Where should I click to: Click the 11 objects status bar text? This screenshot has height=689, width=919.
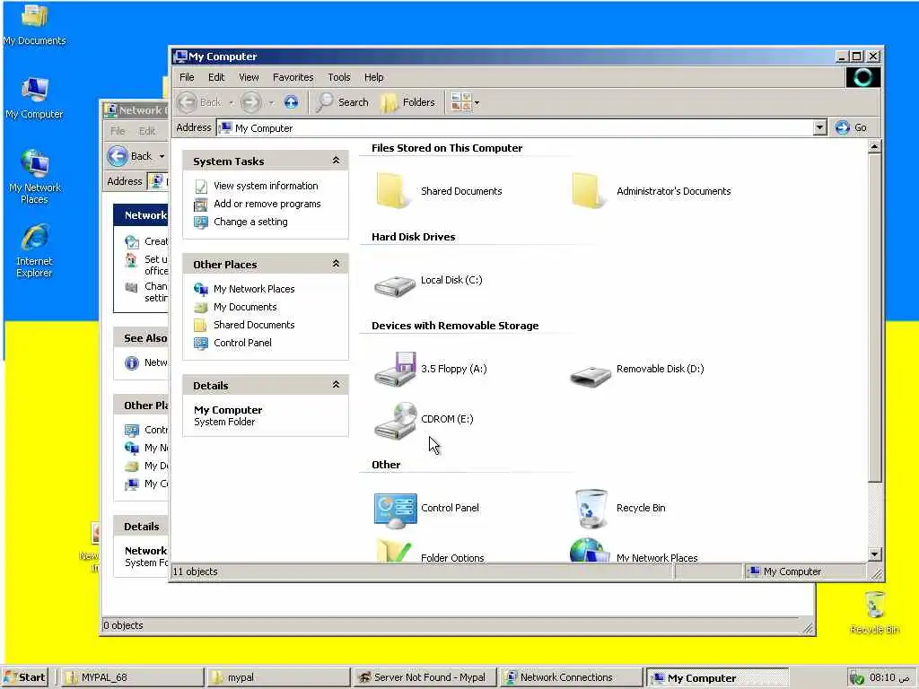[195, 571]
